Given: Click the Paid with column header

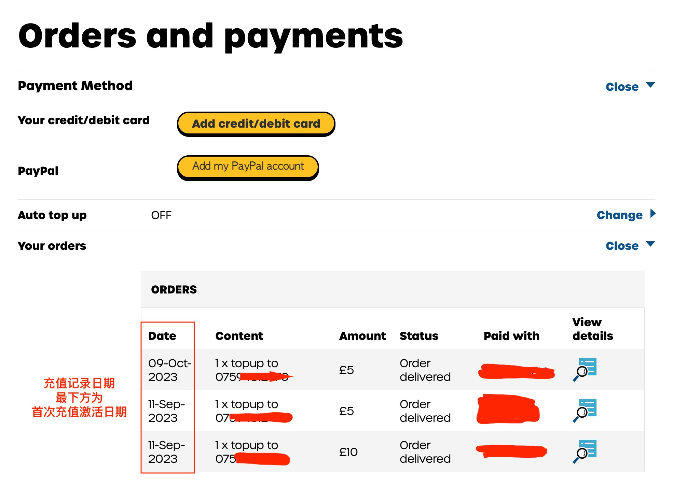Looking at the screenshot, I should pos(511,336).
